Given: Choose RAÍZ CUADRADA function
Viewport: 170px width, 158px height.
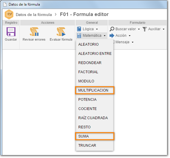Looking at the screenshot, I should click(x=95, y=118).
